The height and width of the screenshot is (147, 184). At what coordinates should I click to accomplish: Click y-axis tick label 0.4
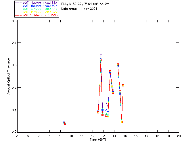(14, 42)
